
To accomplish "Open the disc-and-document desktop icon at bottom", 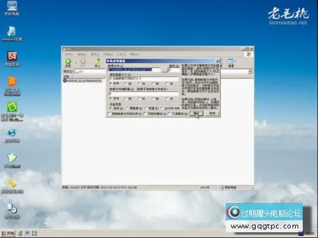I will point(12,211).
